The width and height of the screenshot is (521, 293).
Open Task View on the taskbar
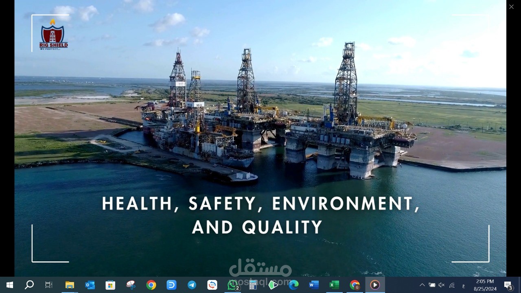tap(49, 285)
